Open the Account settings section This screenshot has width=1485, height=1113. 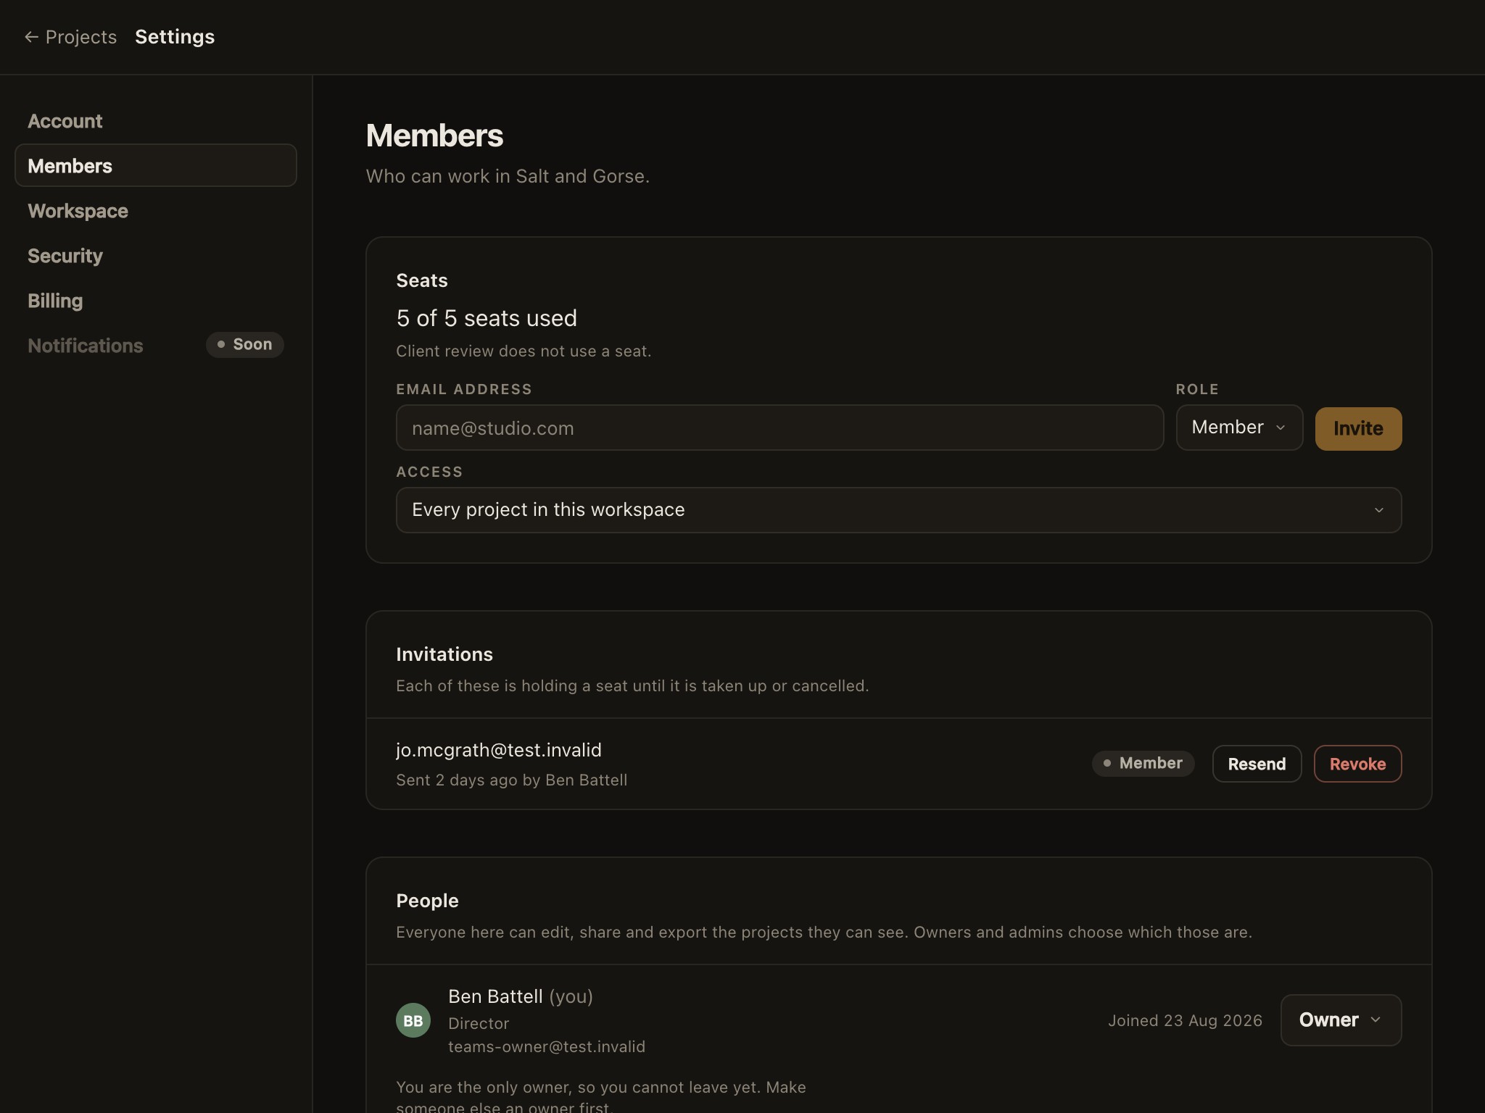(x=155, y=121)
